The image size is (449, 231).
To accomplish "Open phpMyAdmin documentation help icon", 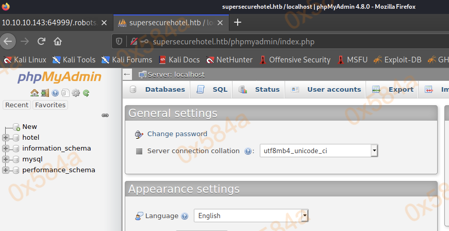I will click(55, 93).
